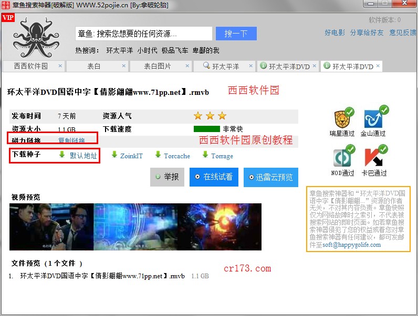Click the green arrow beside 默认地址

point(62,155)
